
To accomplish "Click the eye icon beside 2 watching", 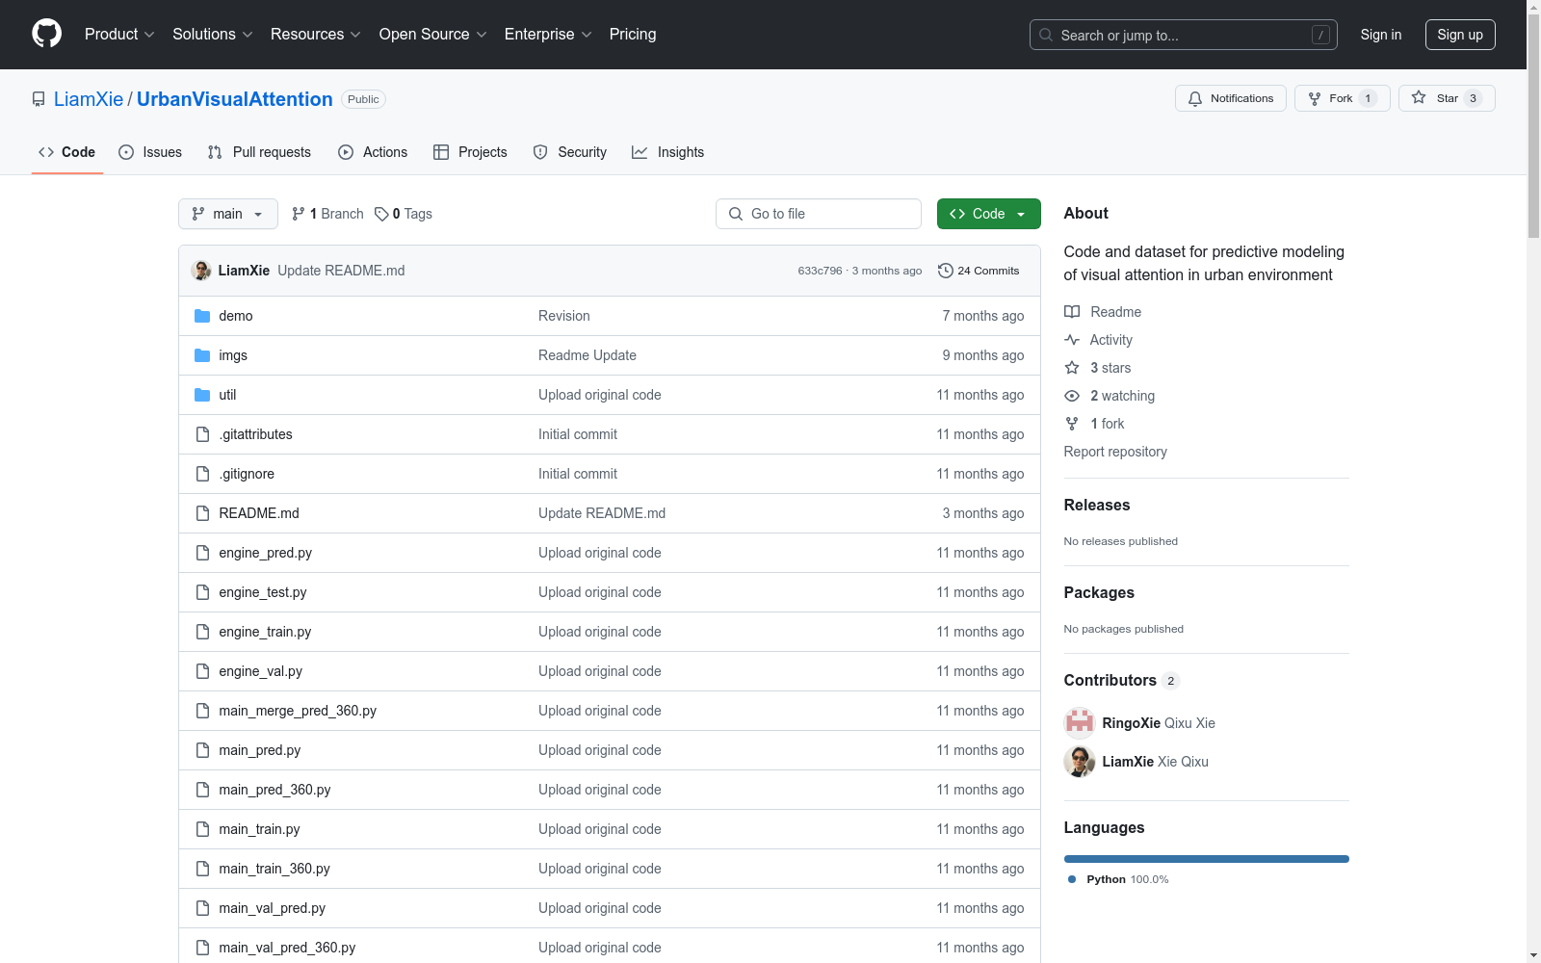I will 1072,396.
